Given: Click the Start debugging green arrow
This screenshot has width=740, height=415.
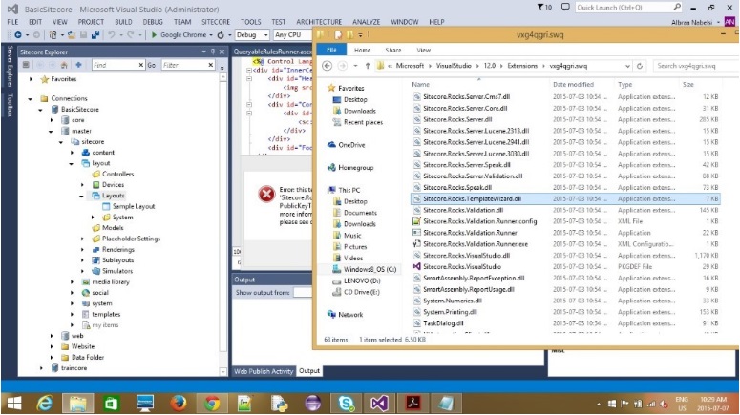Looking at the screenshot, I should click(154, 35).
